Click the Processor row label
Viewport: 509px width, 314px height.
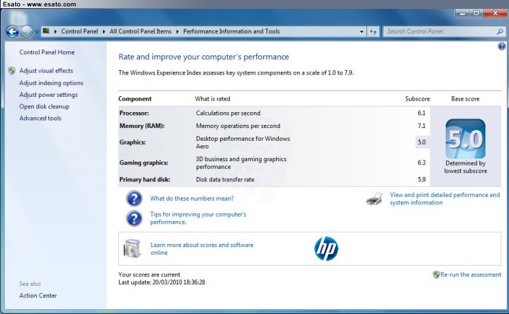[x=134, y=113]
